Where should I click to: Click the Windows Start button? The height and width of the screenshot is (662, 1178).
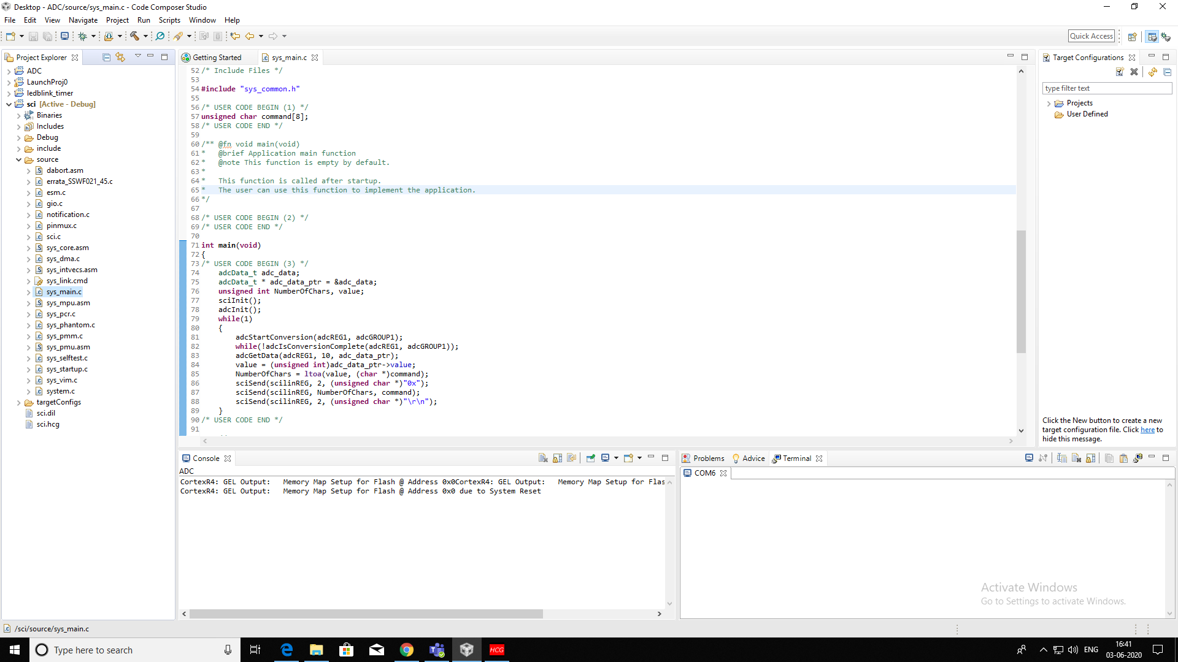click(15, 650)
